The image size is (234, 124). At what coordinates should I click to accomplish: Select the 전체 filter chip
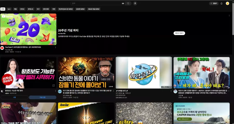click(x=3, y=9)
